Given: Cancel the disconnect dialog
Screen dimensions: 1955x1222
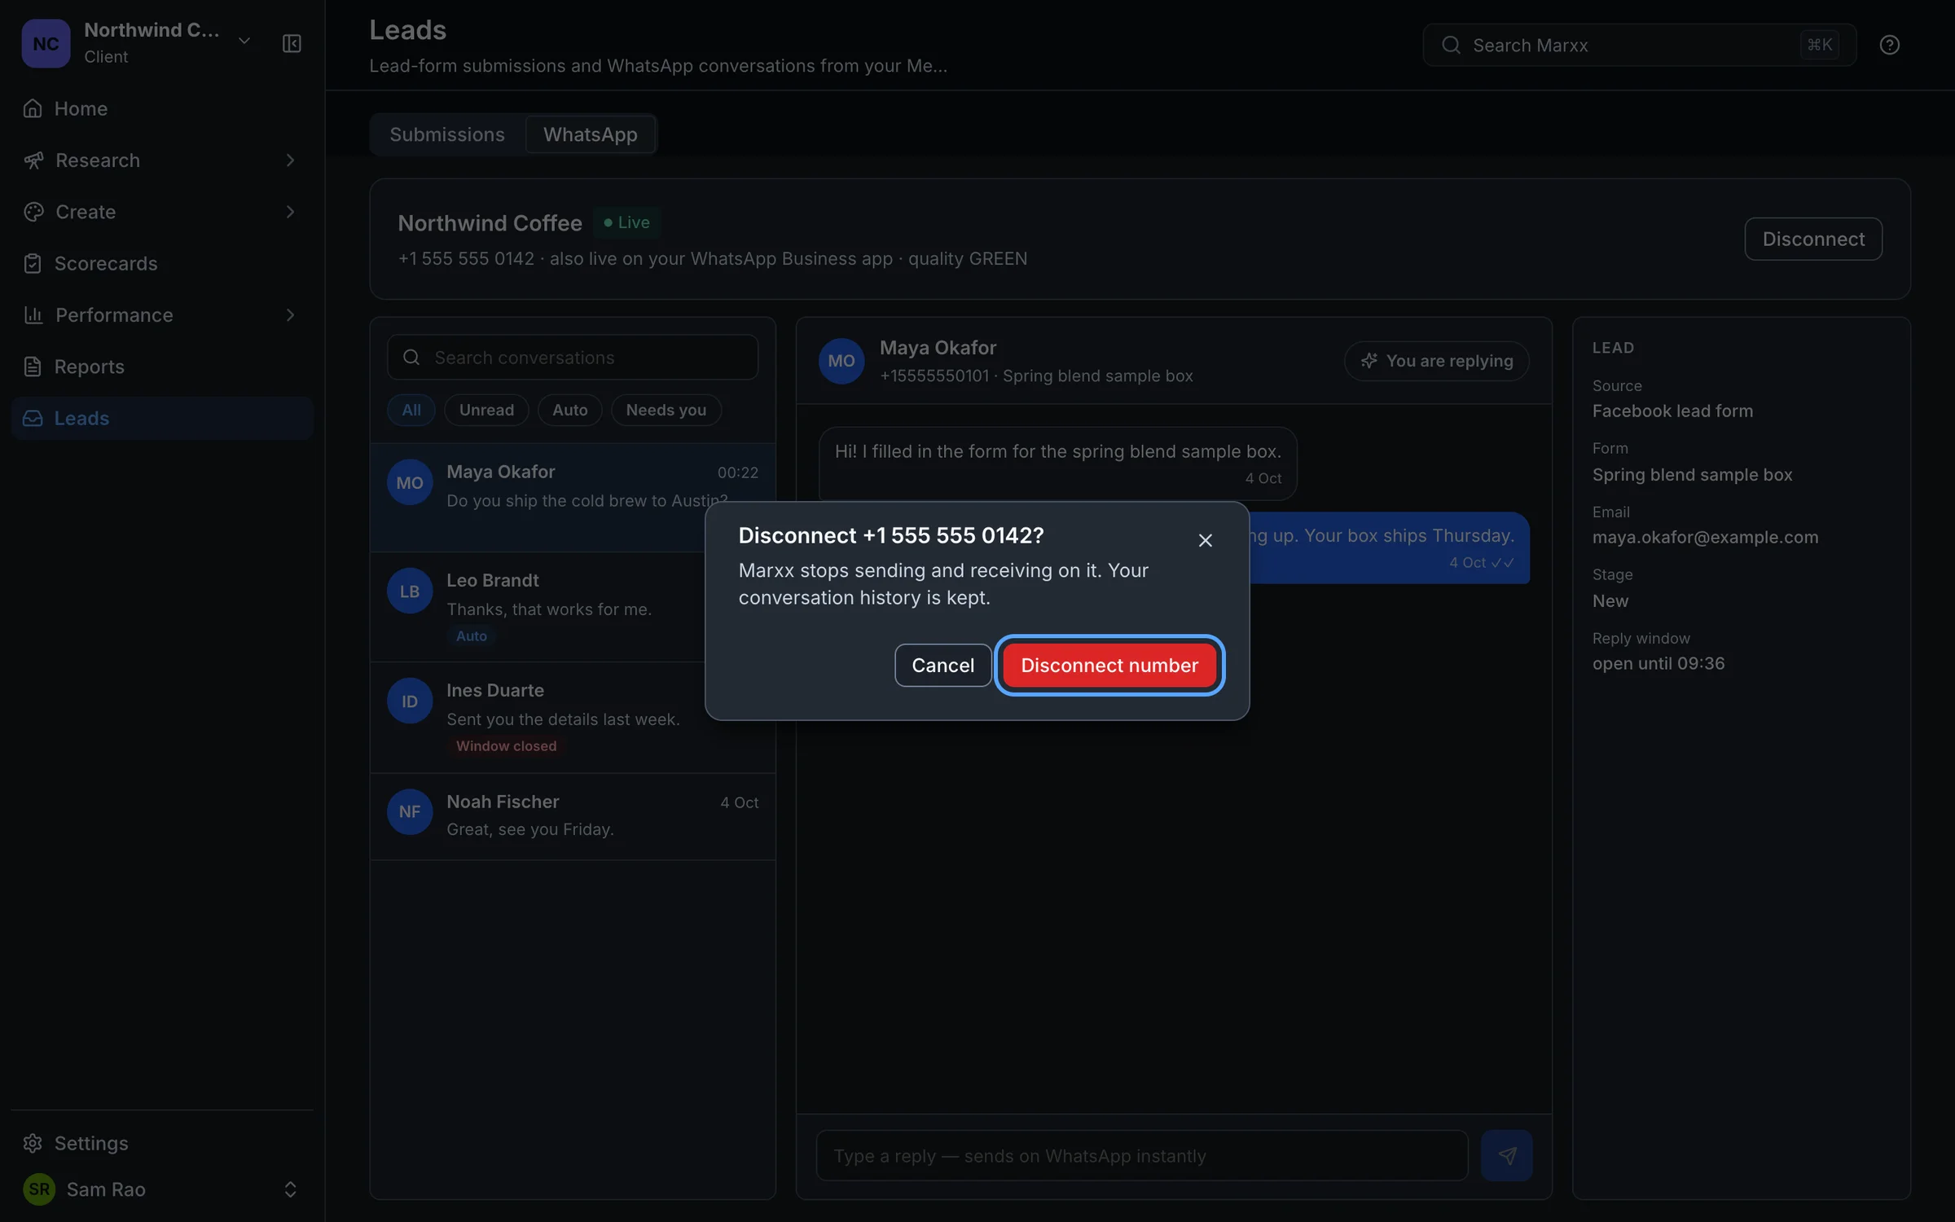Looking at the screenshot, I should pyautogui.click(x=942, y=665).
